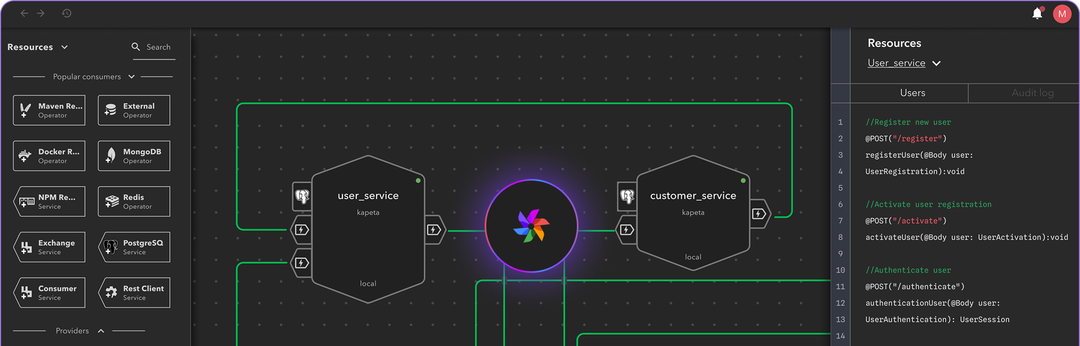
Task: Click the UserAuthentication): UserSession line
Action: click(x=937, y=319)
